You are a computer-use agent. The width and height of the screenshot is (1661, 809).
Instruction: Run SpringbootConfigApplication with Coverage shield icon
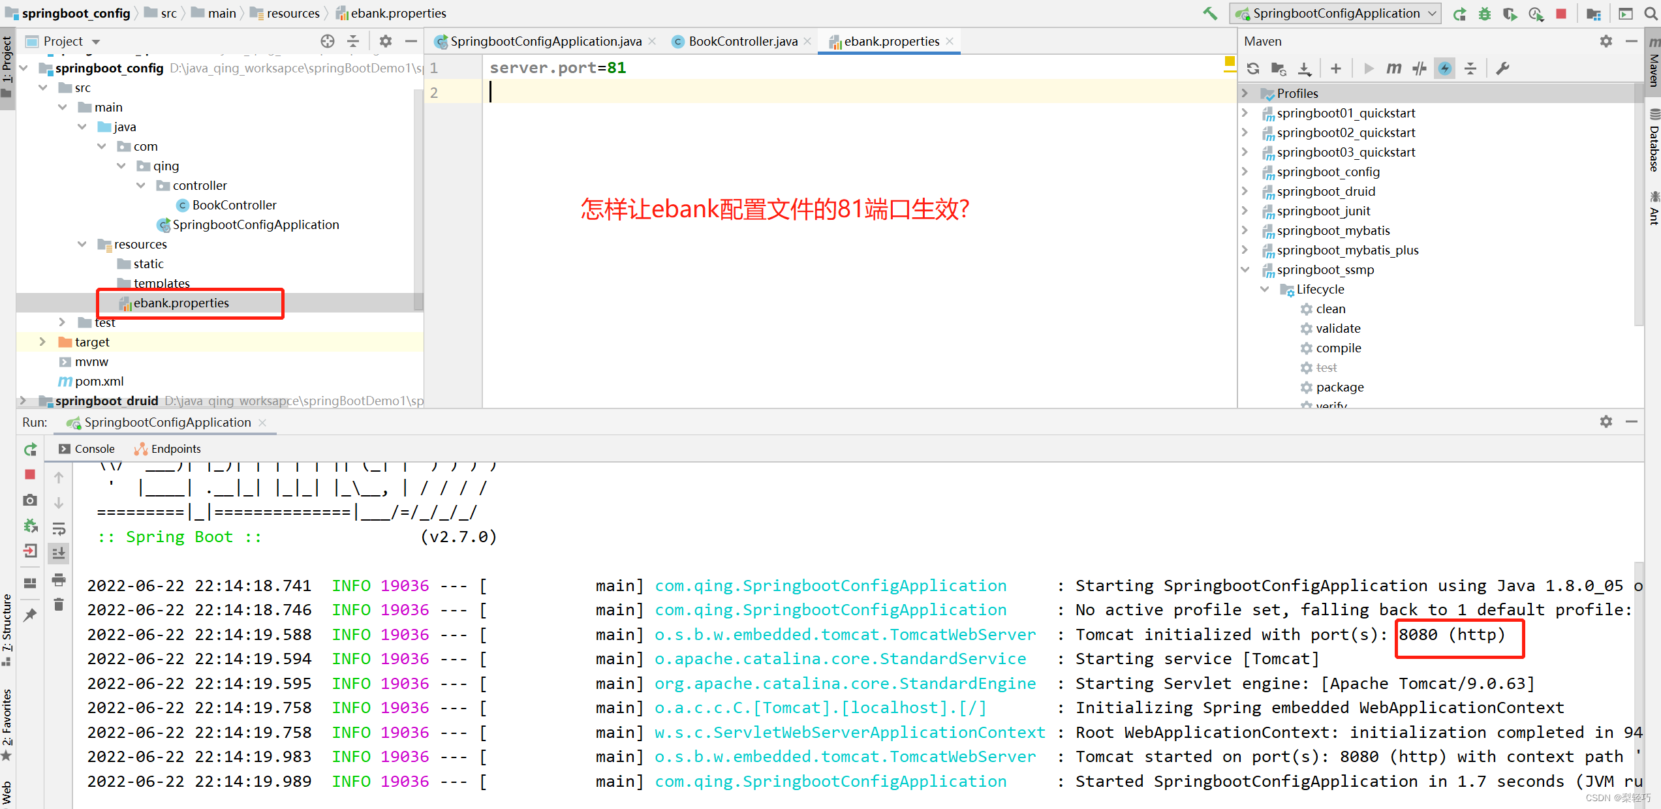coord(1510,13)
